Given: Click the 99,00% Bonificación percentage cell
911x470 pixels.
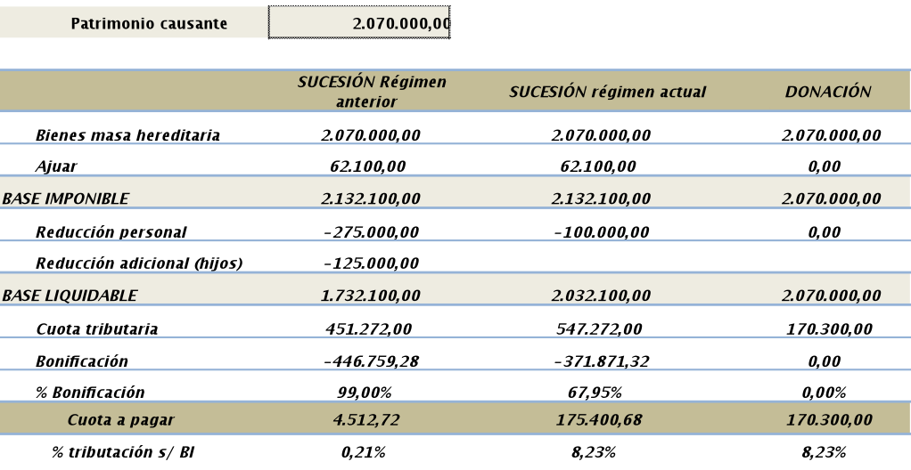Looking at the screenshot, I should tap(372, 393).
